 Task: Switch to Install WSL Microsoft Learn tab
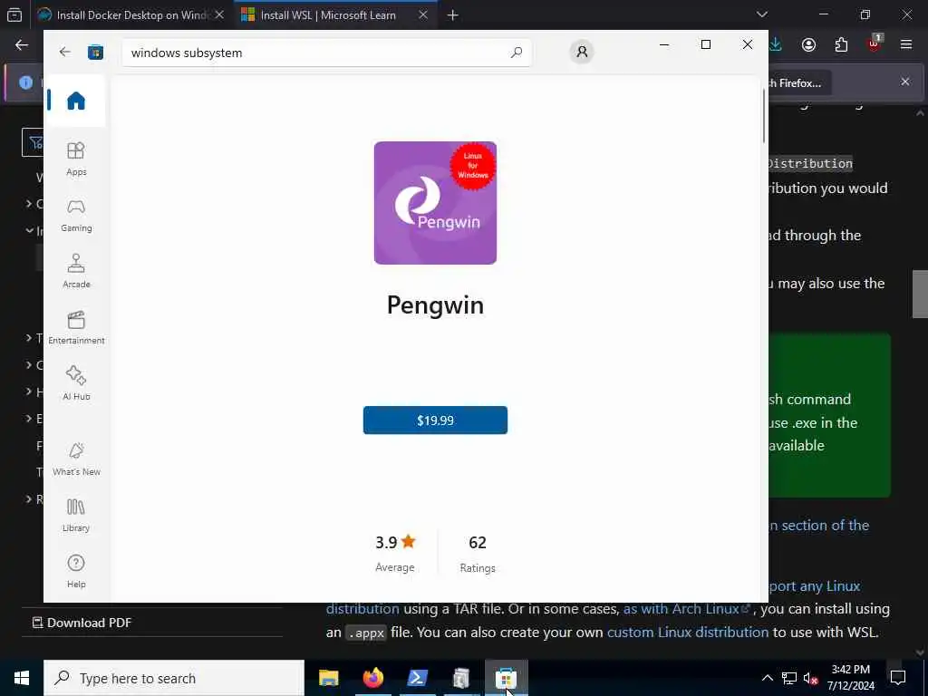(x=328, y=14)
